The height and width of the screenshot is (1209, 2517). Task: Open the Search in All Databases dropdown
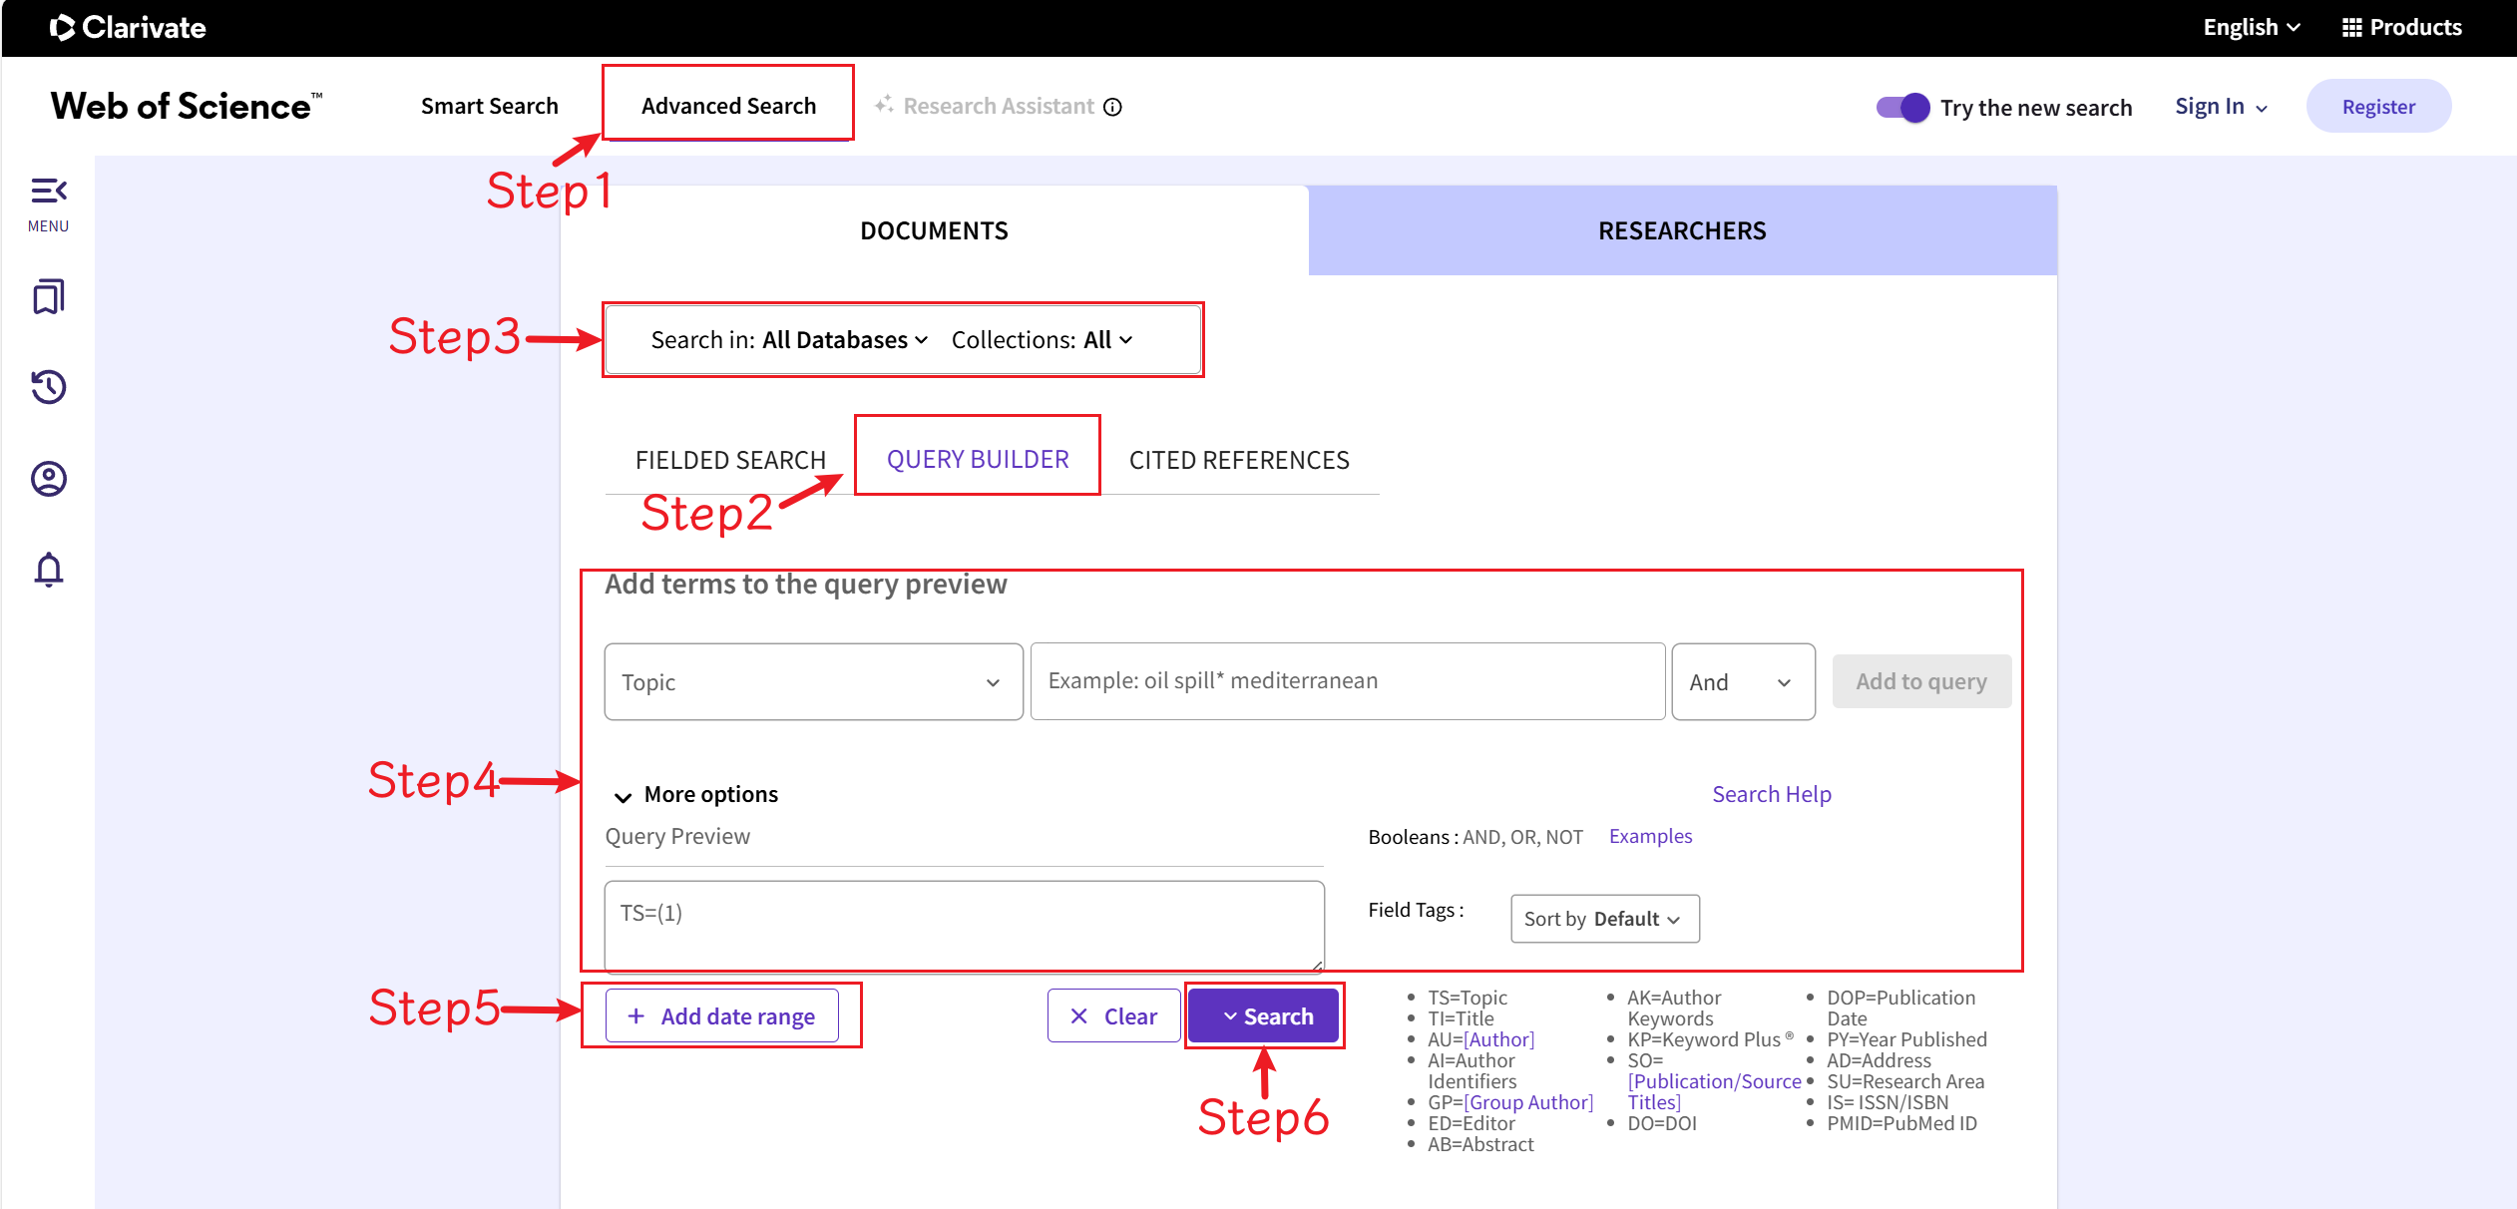[843, 339]
